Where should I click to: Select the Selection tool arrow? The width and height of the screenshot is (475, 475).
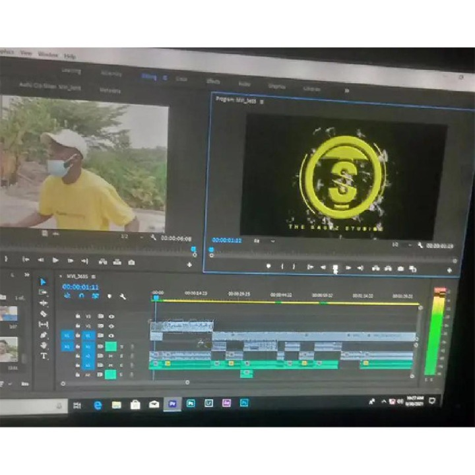click(x=43, y=282)
